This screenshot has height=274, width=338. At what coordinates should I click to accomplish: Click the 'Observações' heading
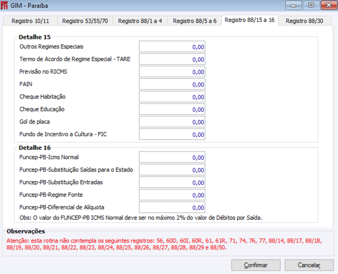(26, 231)
